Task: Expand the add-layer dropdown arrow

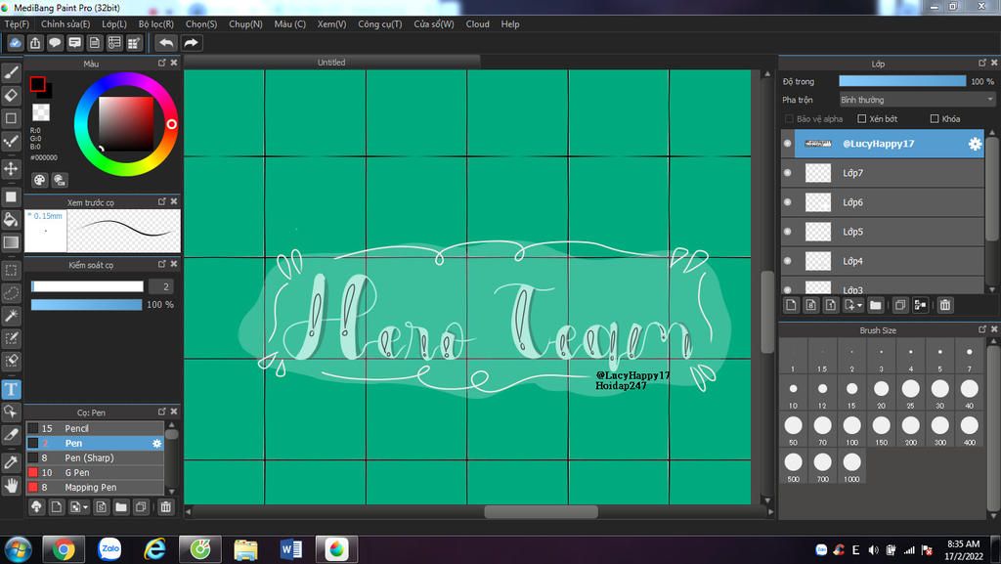Action: click(859, 306)
